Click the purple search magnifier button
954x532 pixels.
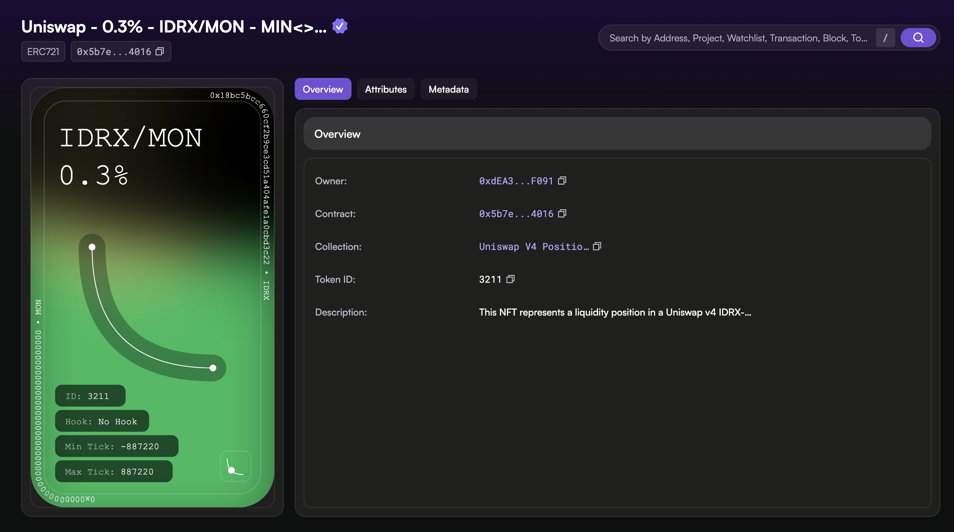[918, 38]
